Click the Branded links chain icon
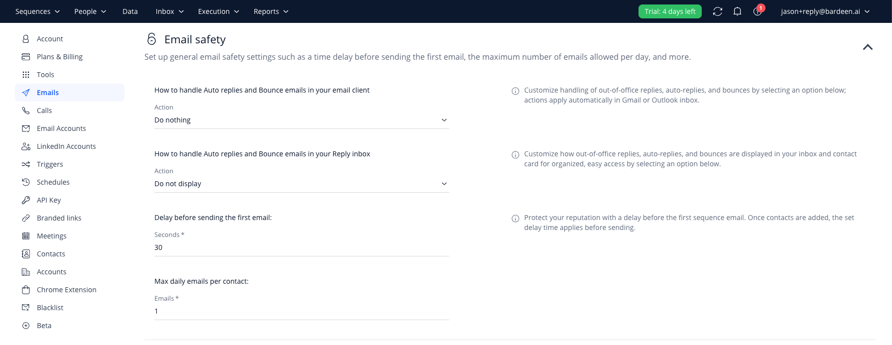This screenshot has height=345, width=892. click(26, 218)
